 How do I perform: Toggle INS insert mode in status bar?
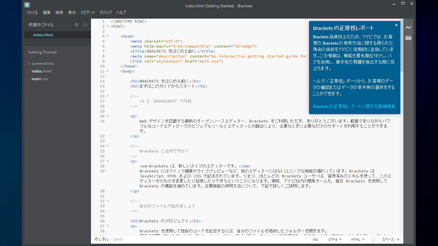315,239
